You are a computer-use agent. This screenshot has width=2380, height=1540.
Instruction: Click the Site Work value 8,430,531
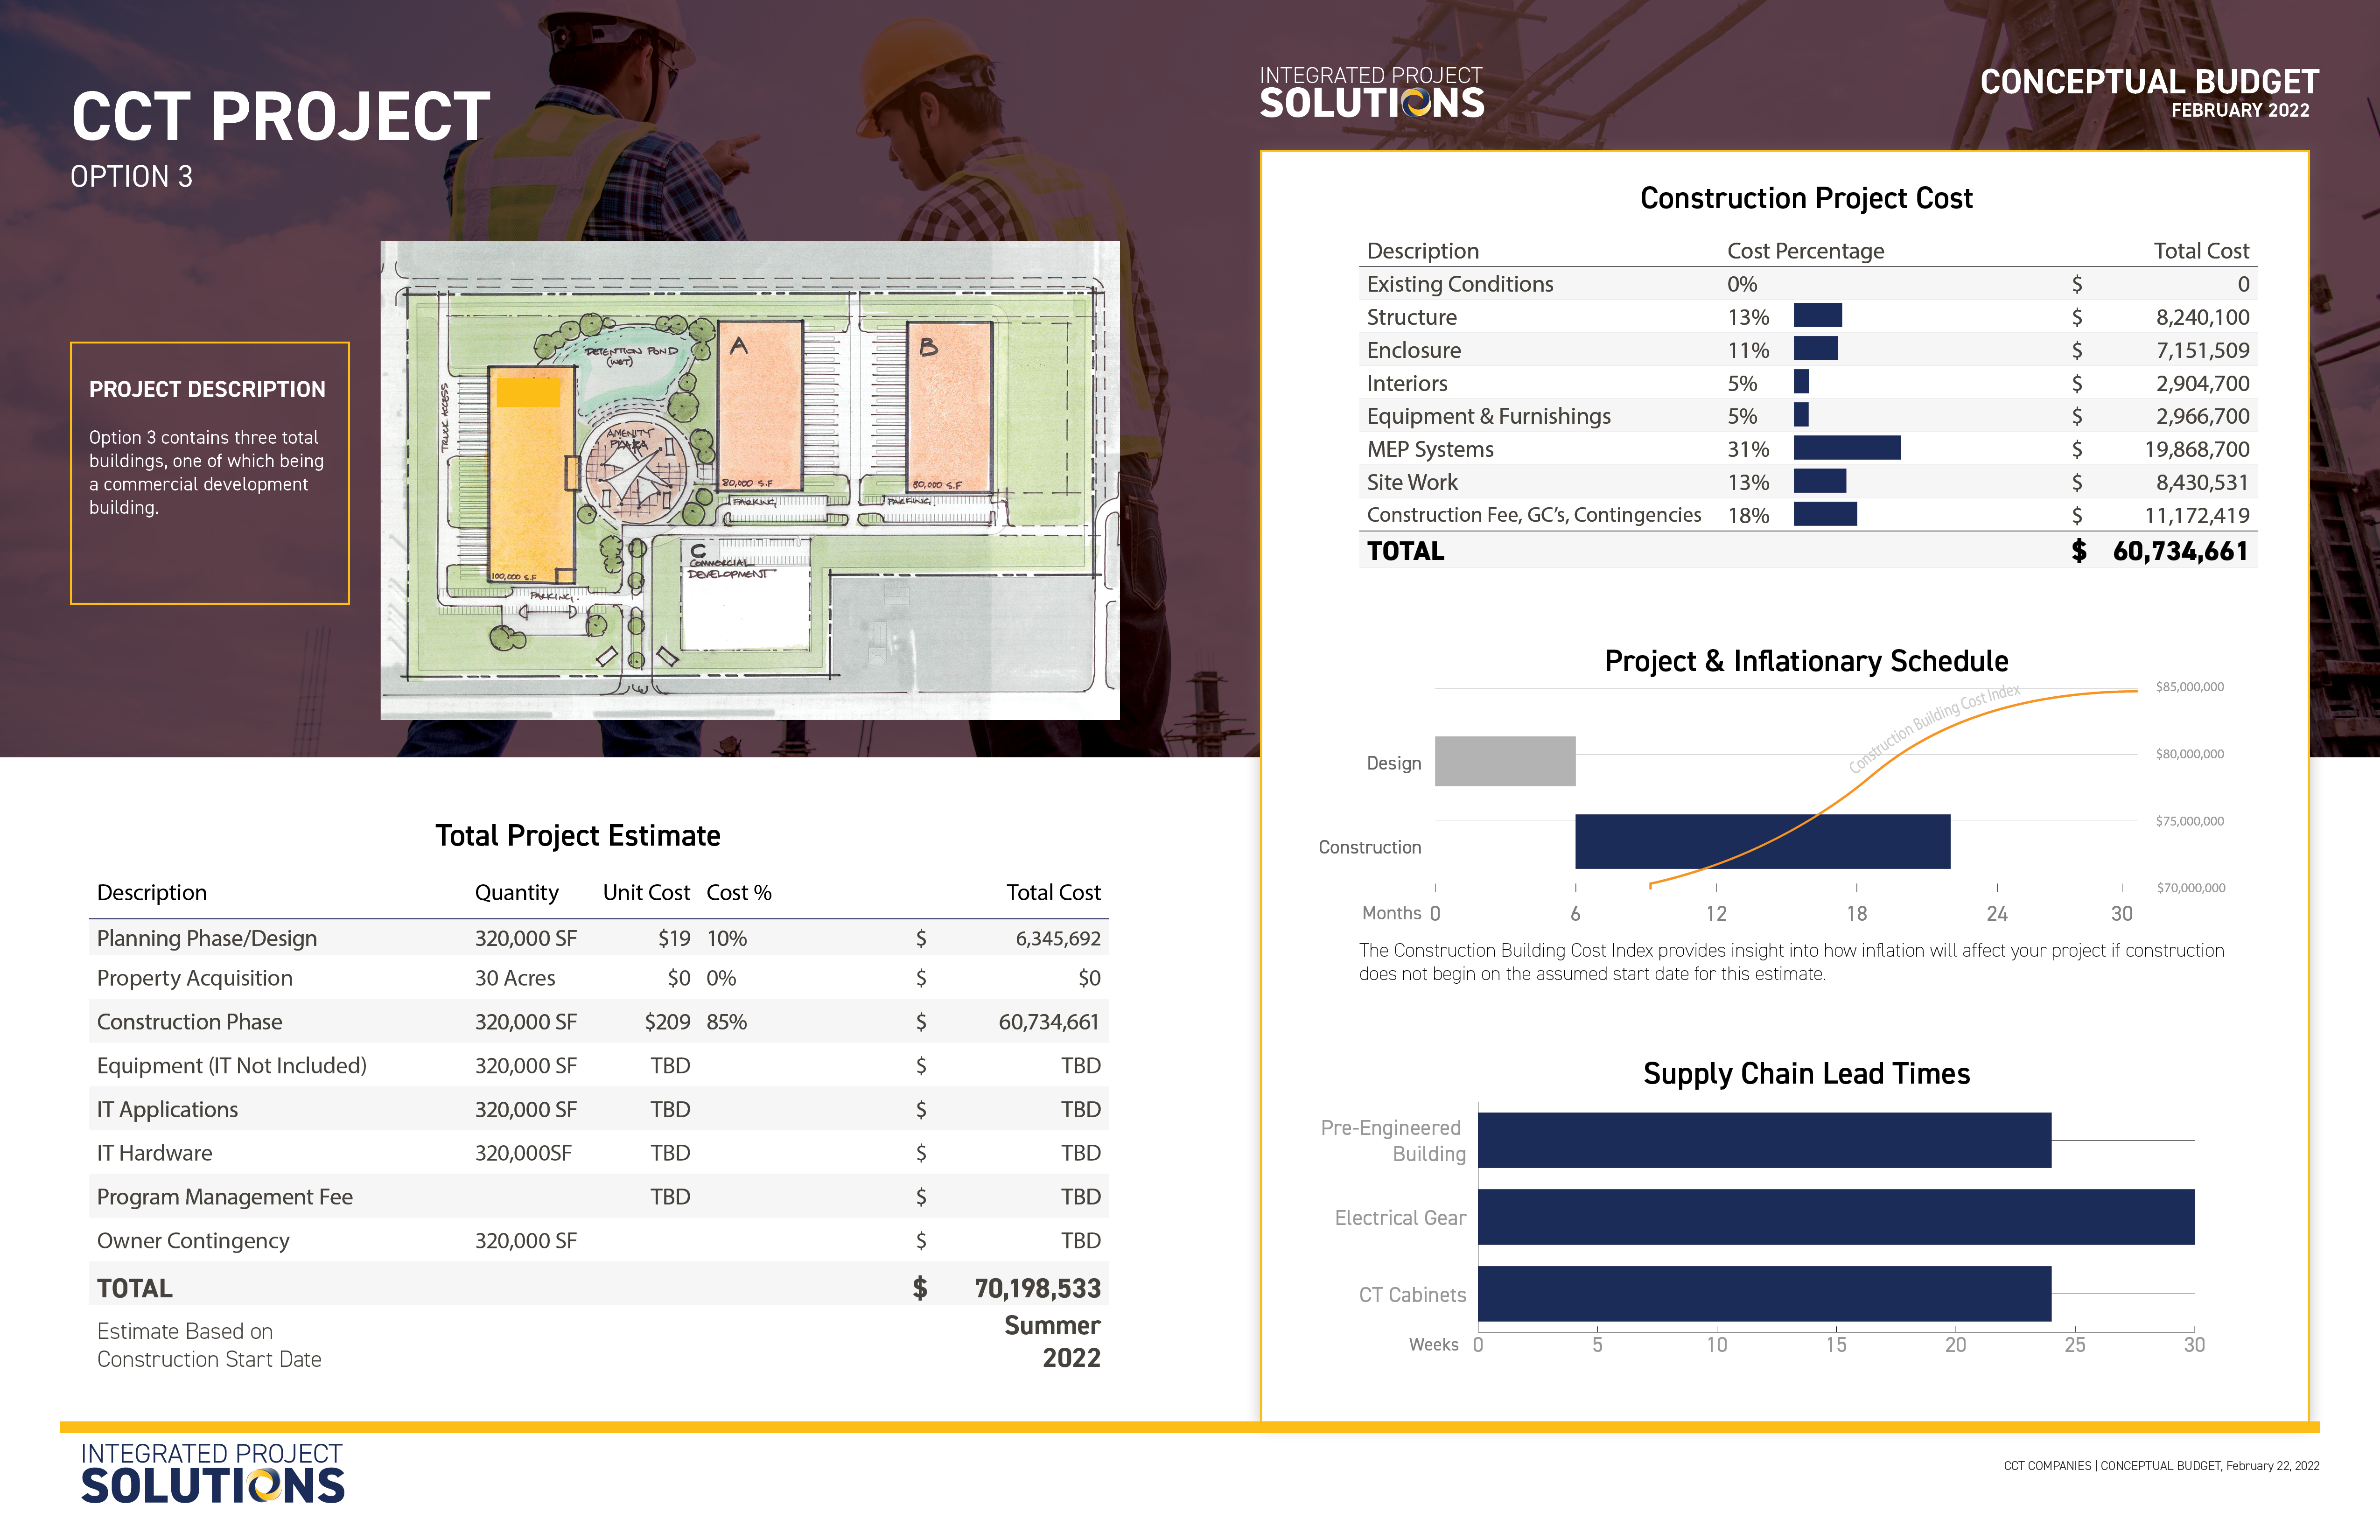(x=2202, y=482)
